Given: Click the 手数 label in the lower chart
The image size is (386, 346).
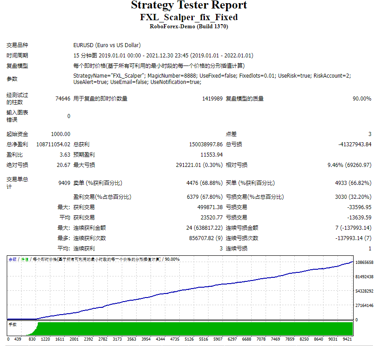Looking at the screenshot, I should click(x=13, y=324).
